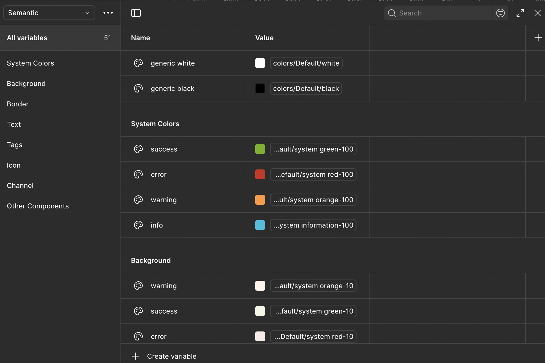
Task: Add a new mode column with plus
Action: pos(538,38)
